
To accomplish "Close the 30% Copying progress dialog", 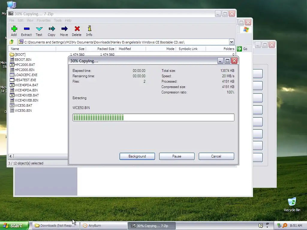I will [234, 60].
